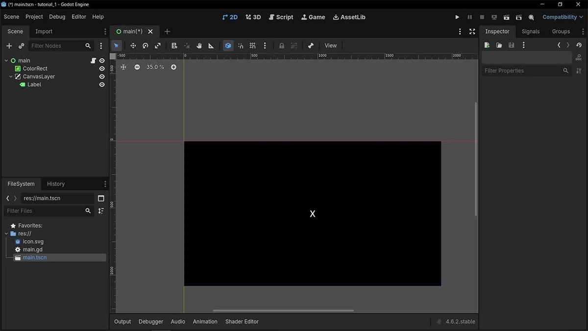Image resolution: width=588 pixels, height=331 pixels.
Task: Collapse the CanvasLayer tree arrow
Action: [x=11, y=76]
